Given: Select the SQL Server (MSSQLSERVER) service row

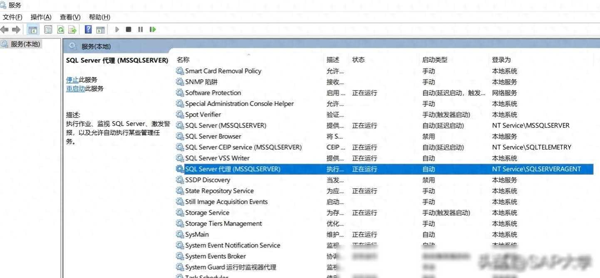Looking at the screenshot, I should [384, 125].
